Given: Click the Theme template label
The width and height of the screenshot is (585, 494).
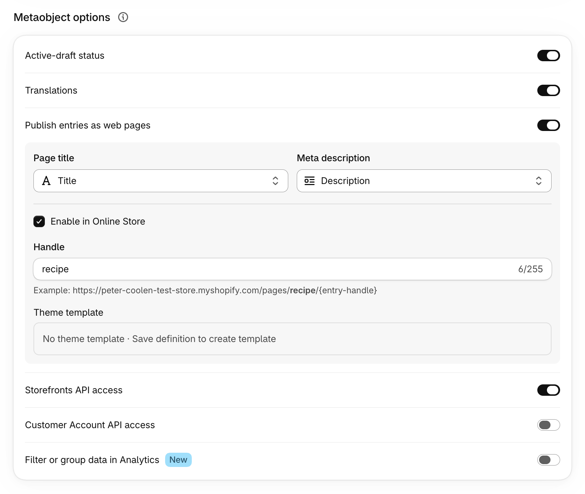Looking at the screenshot, I should tap(68, 312).
